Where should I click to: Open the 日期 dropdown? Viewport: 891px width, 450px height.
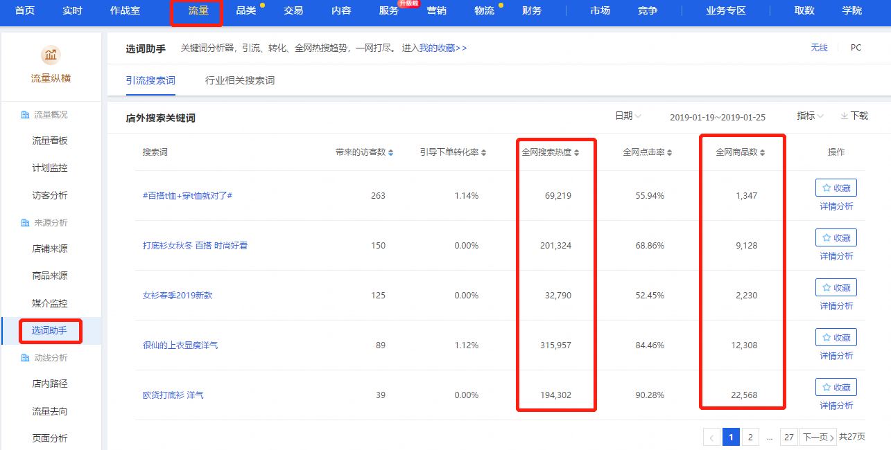628,116
